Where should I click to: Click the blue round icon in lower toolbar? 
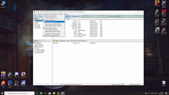pyautogui.click(x=63, y=41)
